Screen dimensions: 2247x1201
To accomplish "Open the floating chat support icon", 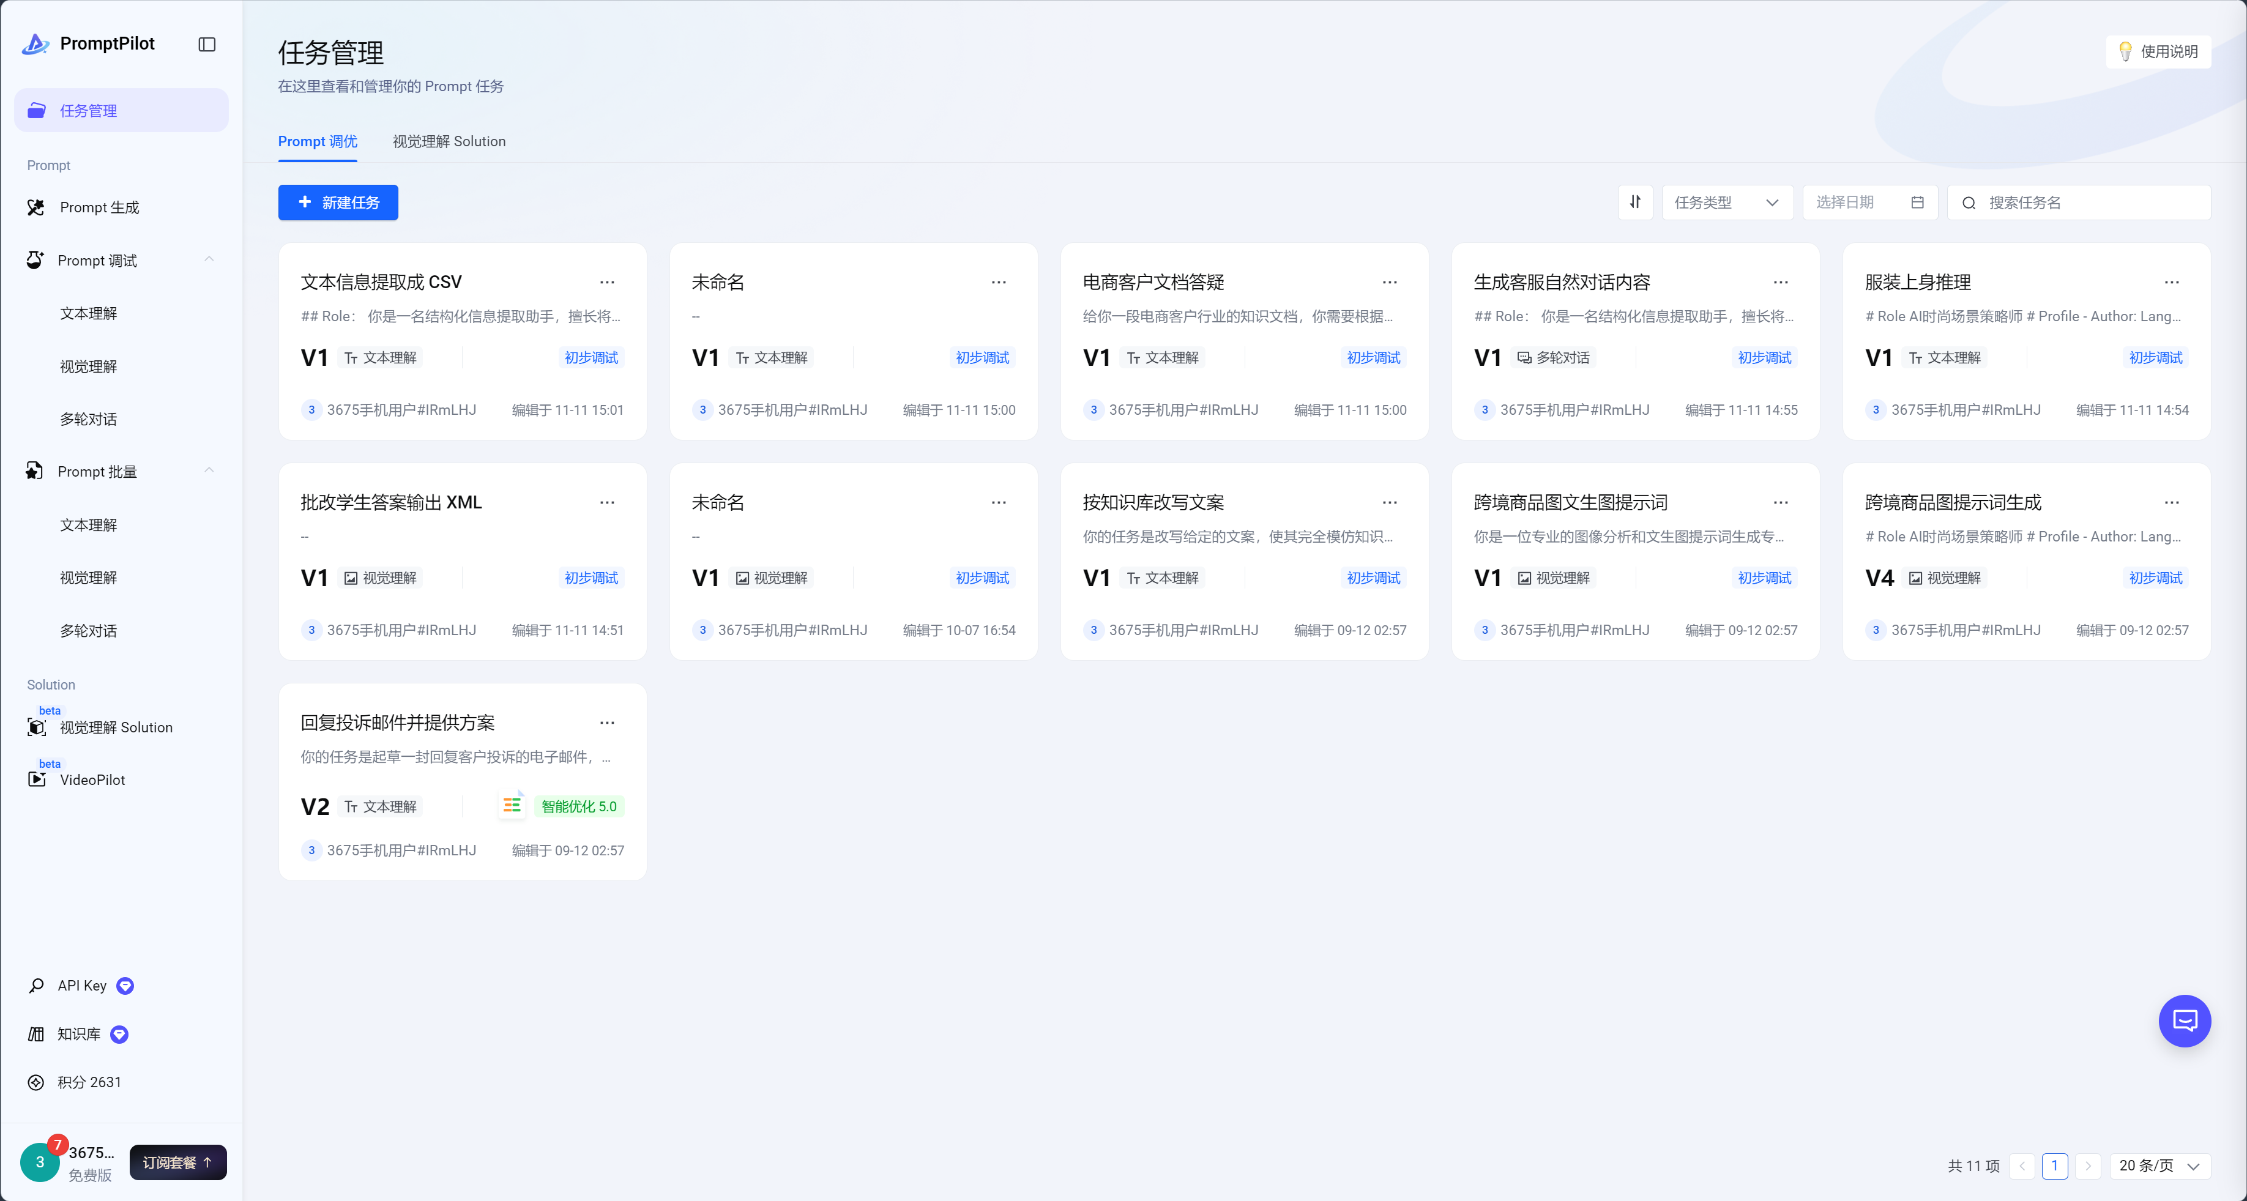I will coord(2183,1021).
